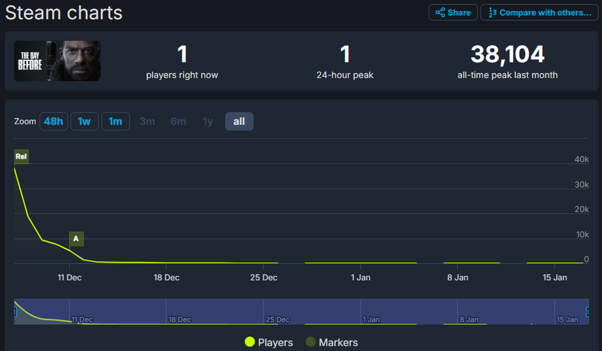This screenshot has height=351, width=602.
Task: Click The Day Before game thumbnail
Action: point(58,60)
